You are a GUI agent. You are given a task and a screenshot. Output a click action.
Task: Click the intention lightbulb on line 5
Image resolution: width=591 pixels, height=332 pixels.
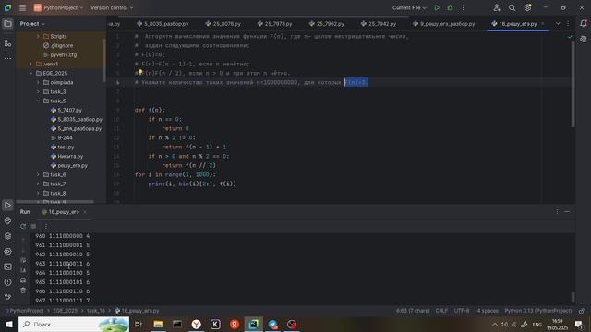(140, 72)
